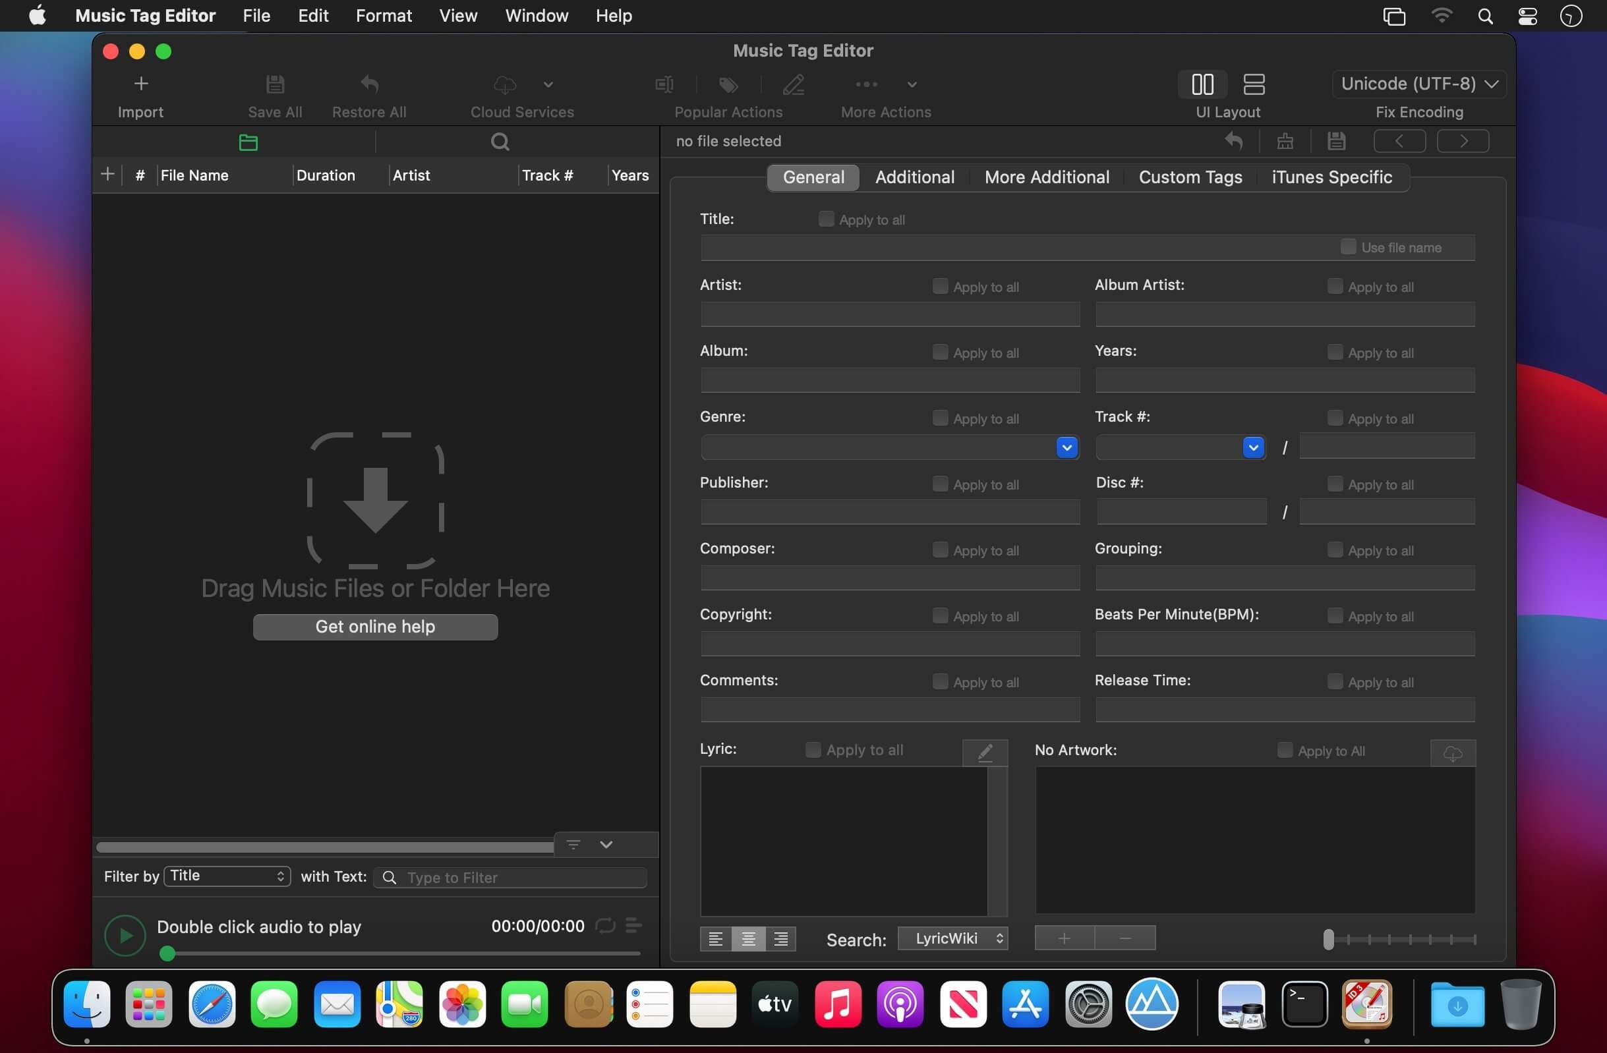Open the LyricWiki search source dropdown

(x=952, y=938)
